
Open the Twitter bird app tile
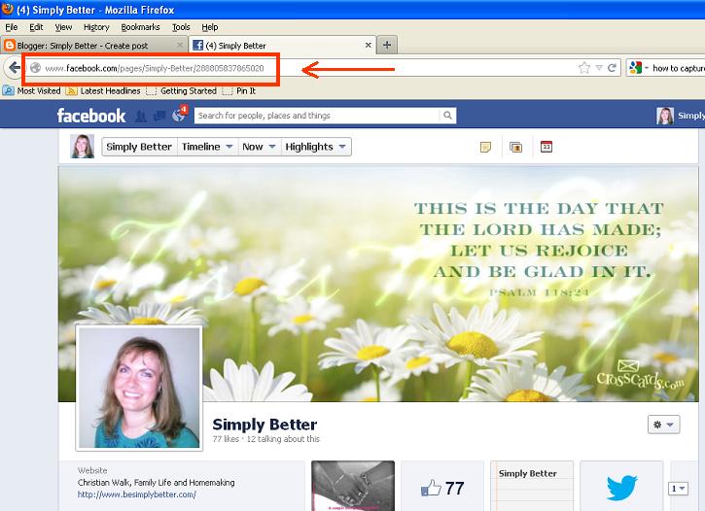pos(621,486)
